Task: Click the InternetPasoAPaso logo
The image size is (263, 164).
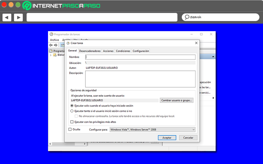Action: point(61,6)
